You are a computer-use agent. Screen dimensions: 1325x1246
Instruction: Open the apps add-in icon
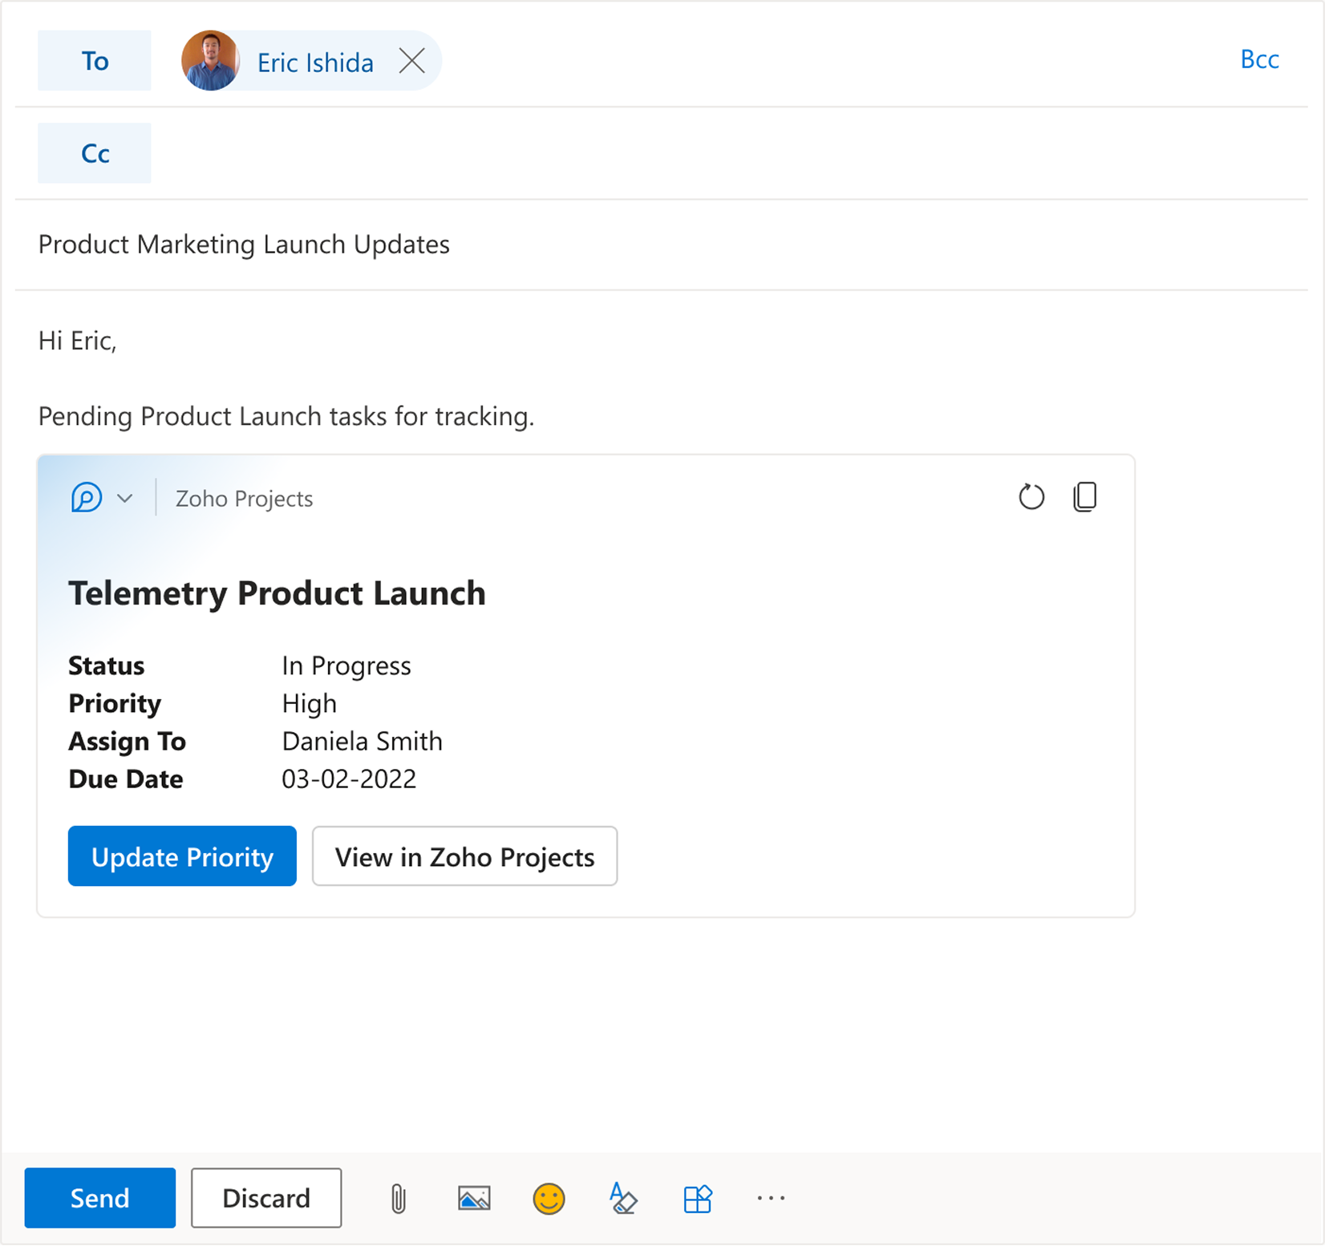click(697, 1199)
